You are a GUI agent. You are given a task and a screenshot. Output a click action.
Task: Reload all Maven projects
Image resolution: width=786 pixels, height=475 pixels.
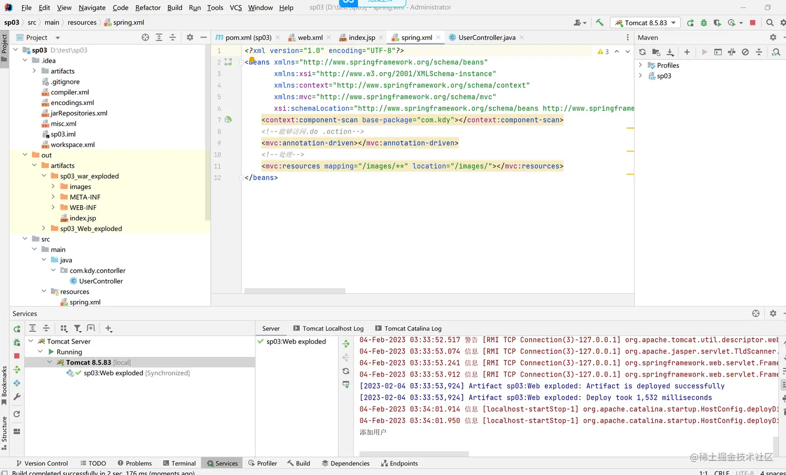(643, 52)
